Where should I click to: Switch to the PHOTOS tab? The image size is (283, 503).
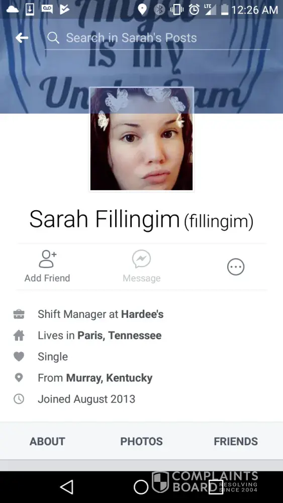pos(141,442)
